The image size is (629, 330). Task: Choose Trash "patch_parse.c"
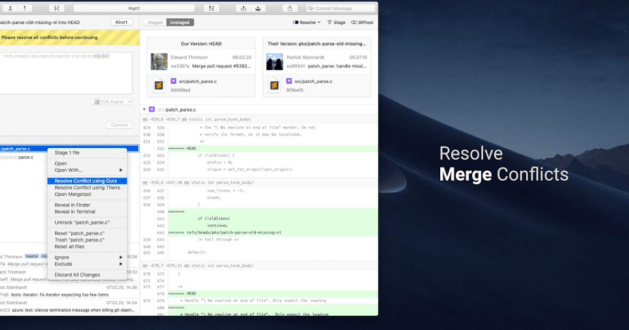coord(87,240)
